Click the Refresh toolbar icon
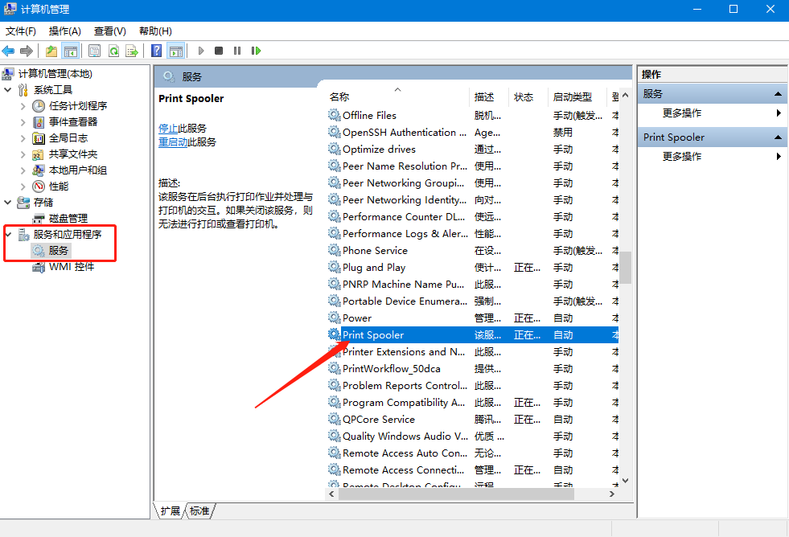 tap(113, 51)
